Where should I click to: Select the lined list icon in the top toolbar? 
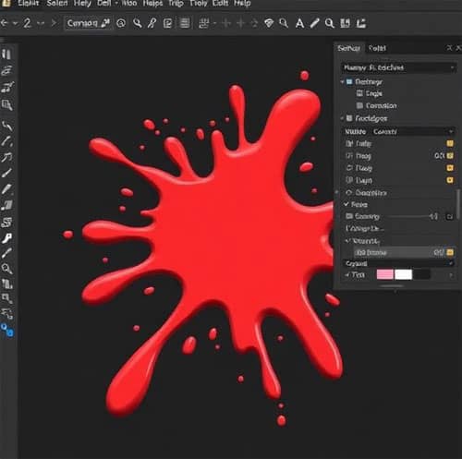(185, 23)
